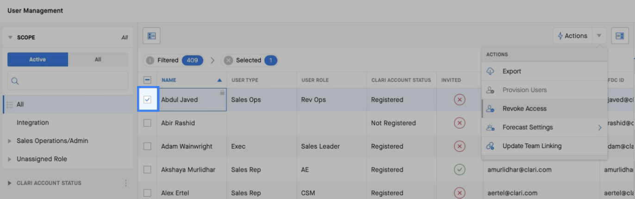Click the invited X icon for Abdul Javed
Screen dimensions: 635x199
click(460, 99)
